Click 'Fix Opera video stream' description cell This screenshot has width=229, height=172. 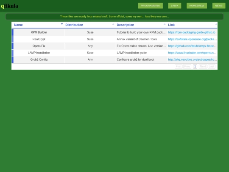(x=141, y=46)
